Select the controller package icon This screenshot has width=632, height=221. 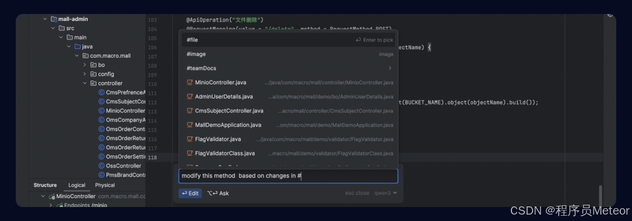[94, 83]
